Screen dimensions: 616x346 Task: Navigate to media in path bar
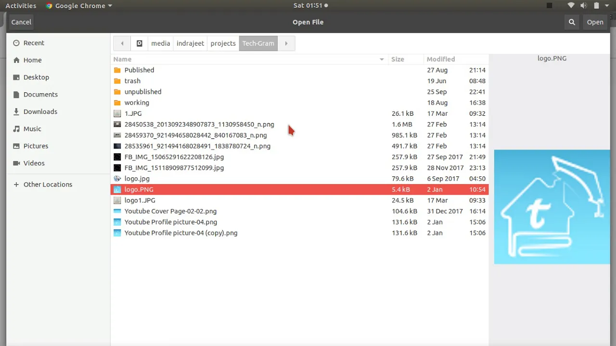(161, 43)
